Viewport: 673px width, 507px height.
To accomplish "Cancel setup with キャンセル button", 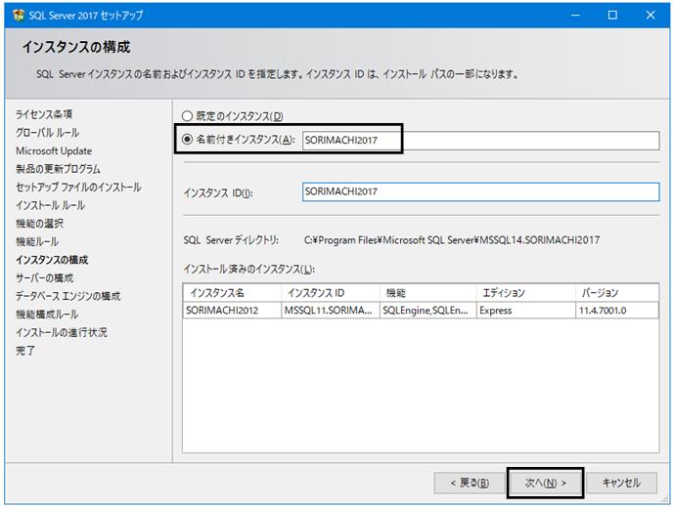I will point(621,483).
